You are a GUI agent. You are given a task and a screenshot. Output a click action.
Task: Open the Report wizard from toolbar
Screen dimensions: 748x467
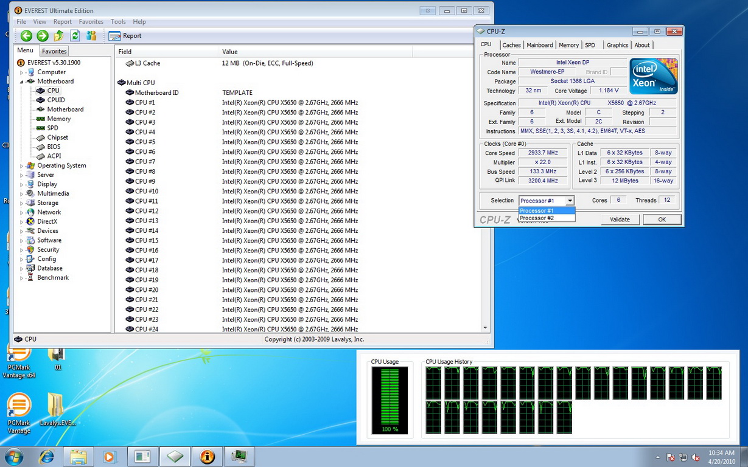125,36
